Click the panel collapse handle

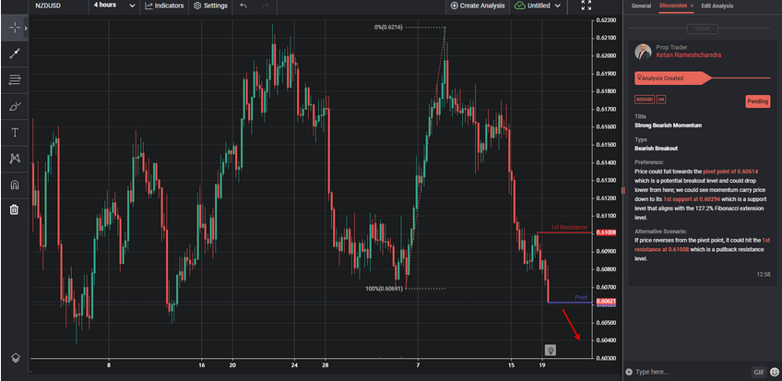622,190
